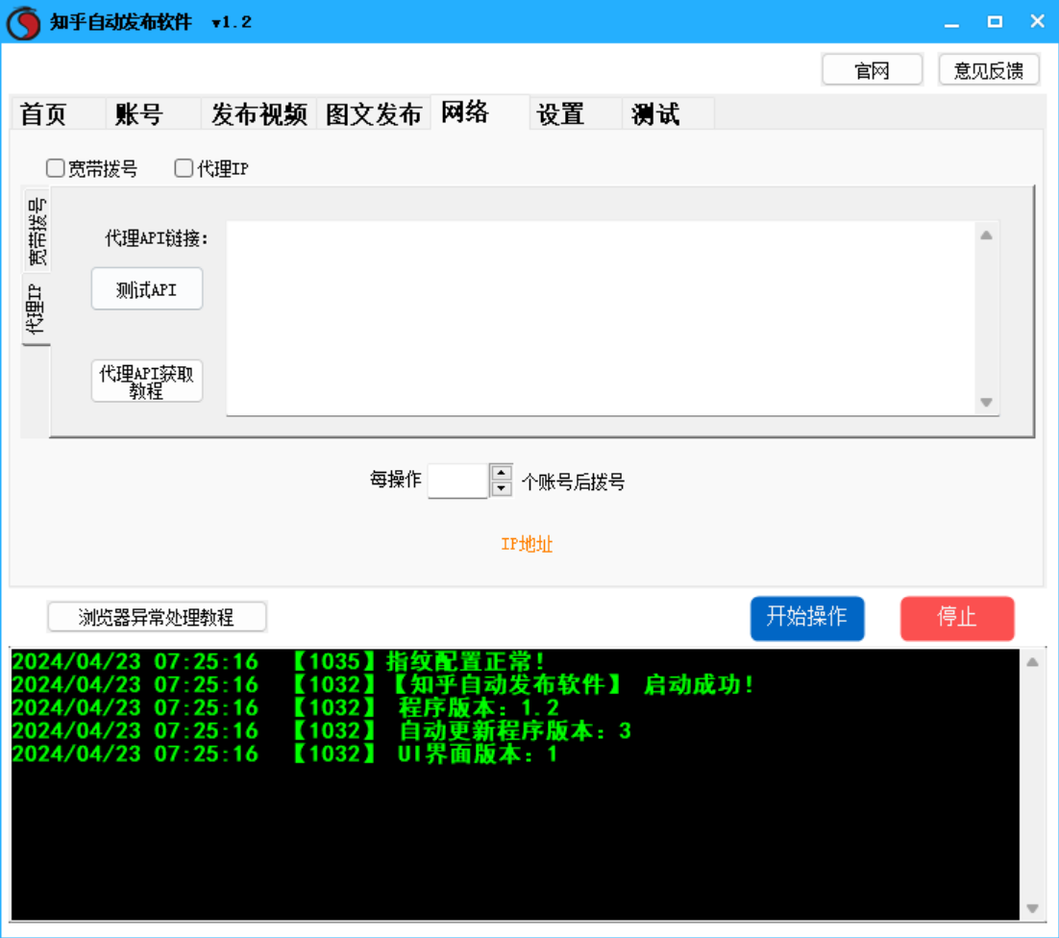This screenshot has height=938, width=1059.
Task: Click the 每操作 account count field
Action: [x=458, y=481]
